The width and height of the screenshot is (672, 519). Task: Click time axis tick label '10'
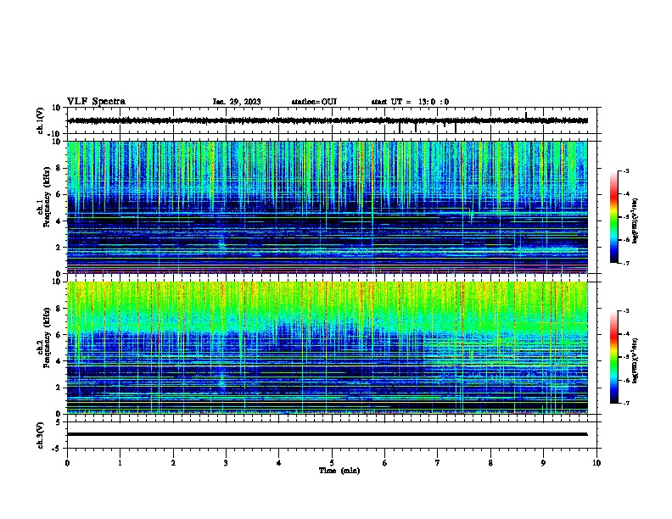click(x=596, y=463)
